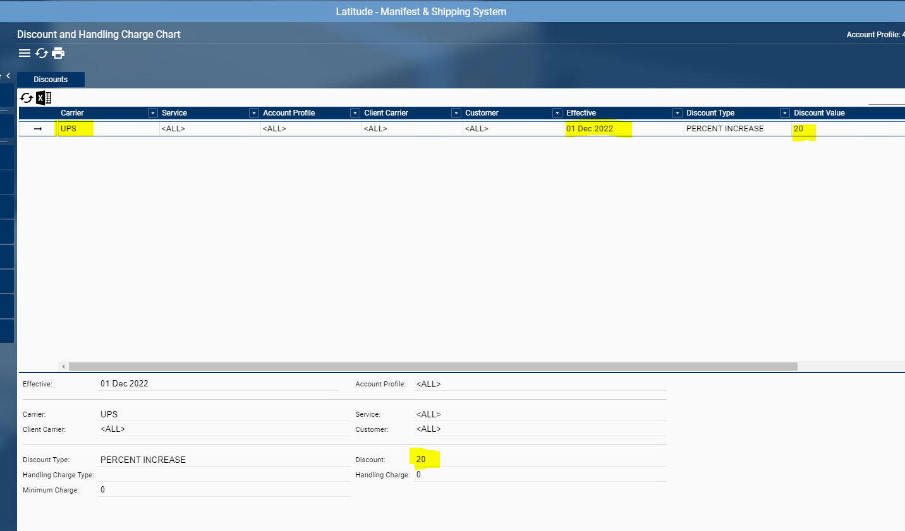
Task: Click the refresh icon beside the hamburger menu
Action: tap(42, 53)
